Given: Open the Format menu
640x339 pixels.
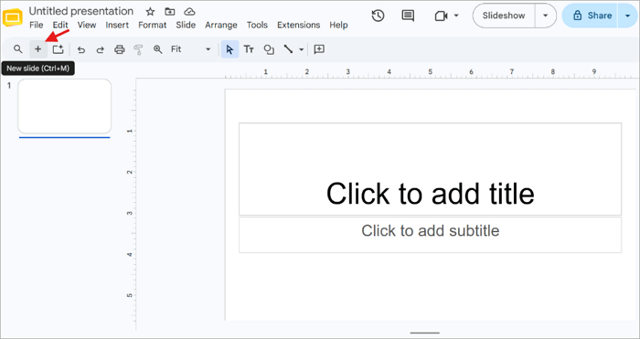Looking at the screenshot, I should (x=153, y=25).
